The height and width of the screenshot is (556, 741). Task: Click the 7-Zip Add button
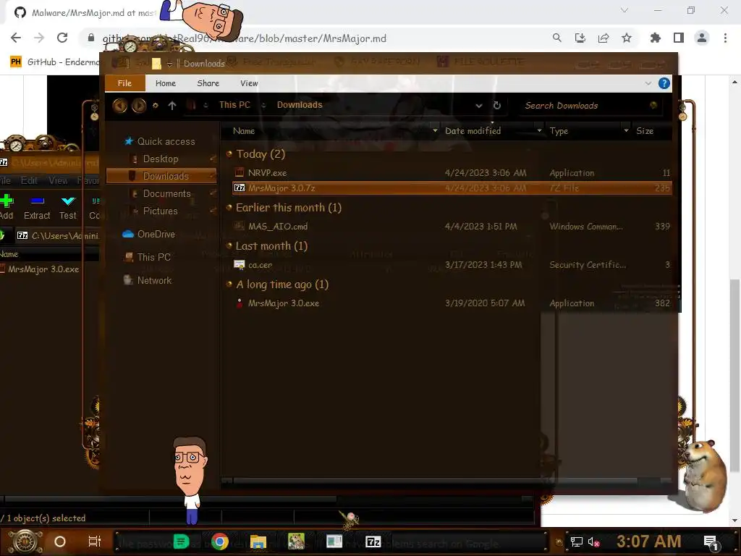click(x=7, y=206)
